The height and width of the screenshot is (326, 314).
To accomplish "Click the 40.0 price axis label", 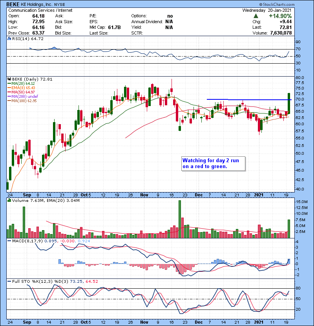I will click(x=300, y=189).
